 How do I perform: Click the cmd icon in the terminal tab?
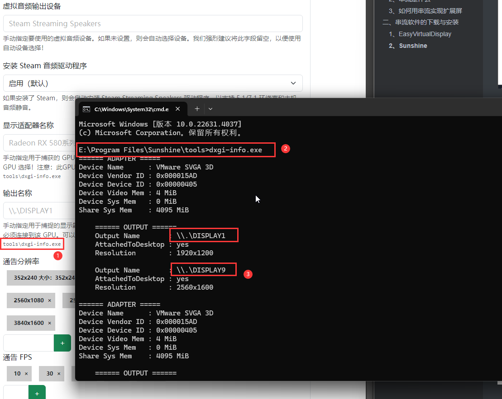click(86, 109)
